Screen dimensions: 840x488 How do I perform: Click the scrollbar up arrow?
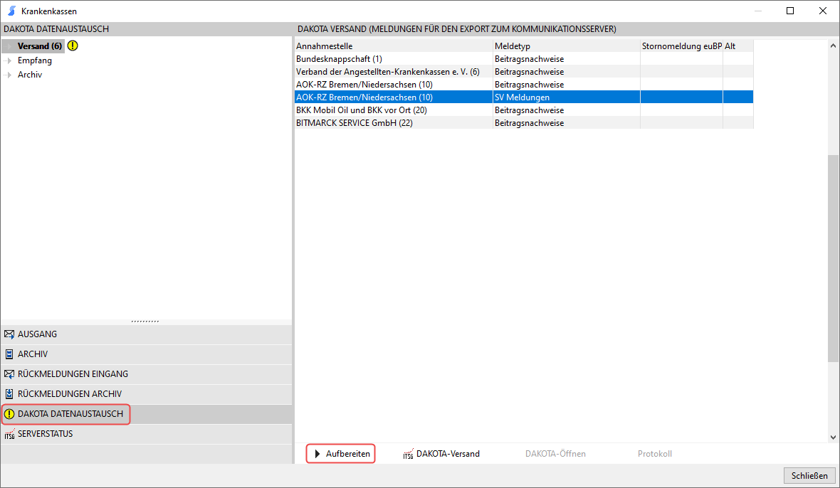pyautogui.click(x=833, y=46)
